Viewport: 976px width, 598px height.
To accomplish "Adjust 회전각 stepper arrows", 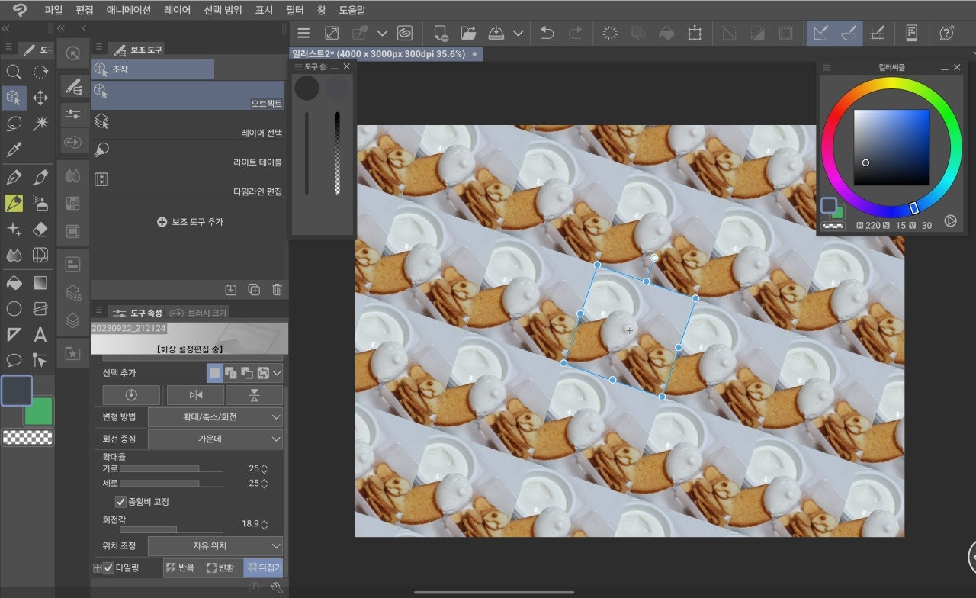I will (x=265, y=524).
